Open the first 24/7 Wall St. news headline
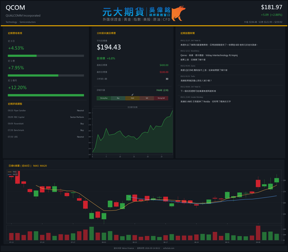The image size is (288, 252). click(219, 45)
